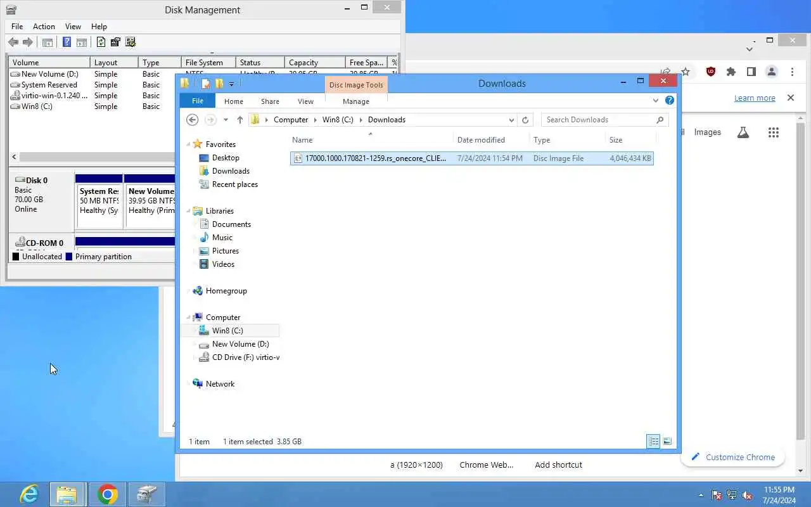Open Chrome extensions puzzle icon

(x=731, y=72)
